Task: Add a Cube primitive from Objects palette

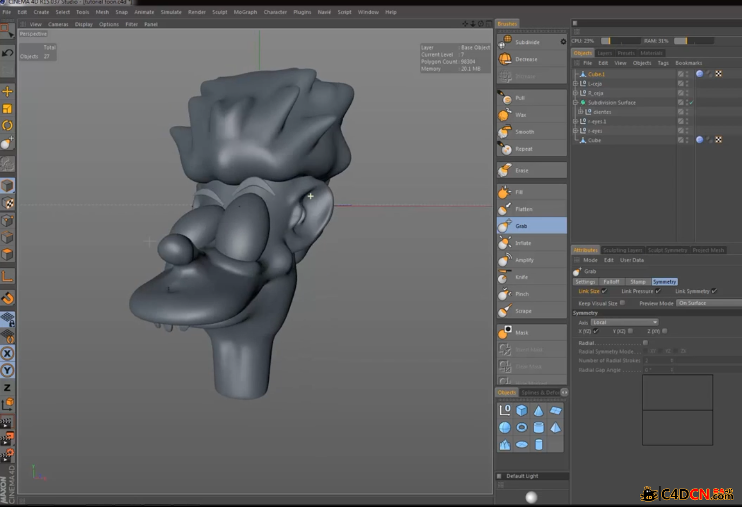Action: click(522, 410)
